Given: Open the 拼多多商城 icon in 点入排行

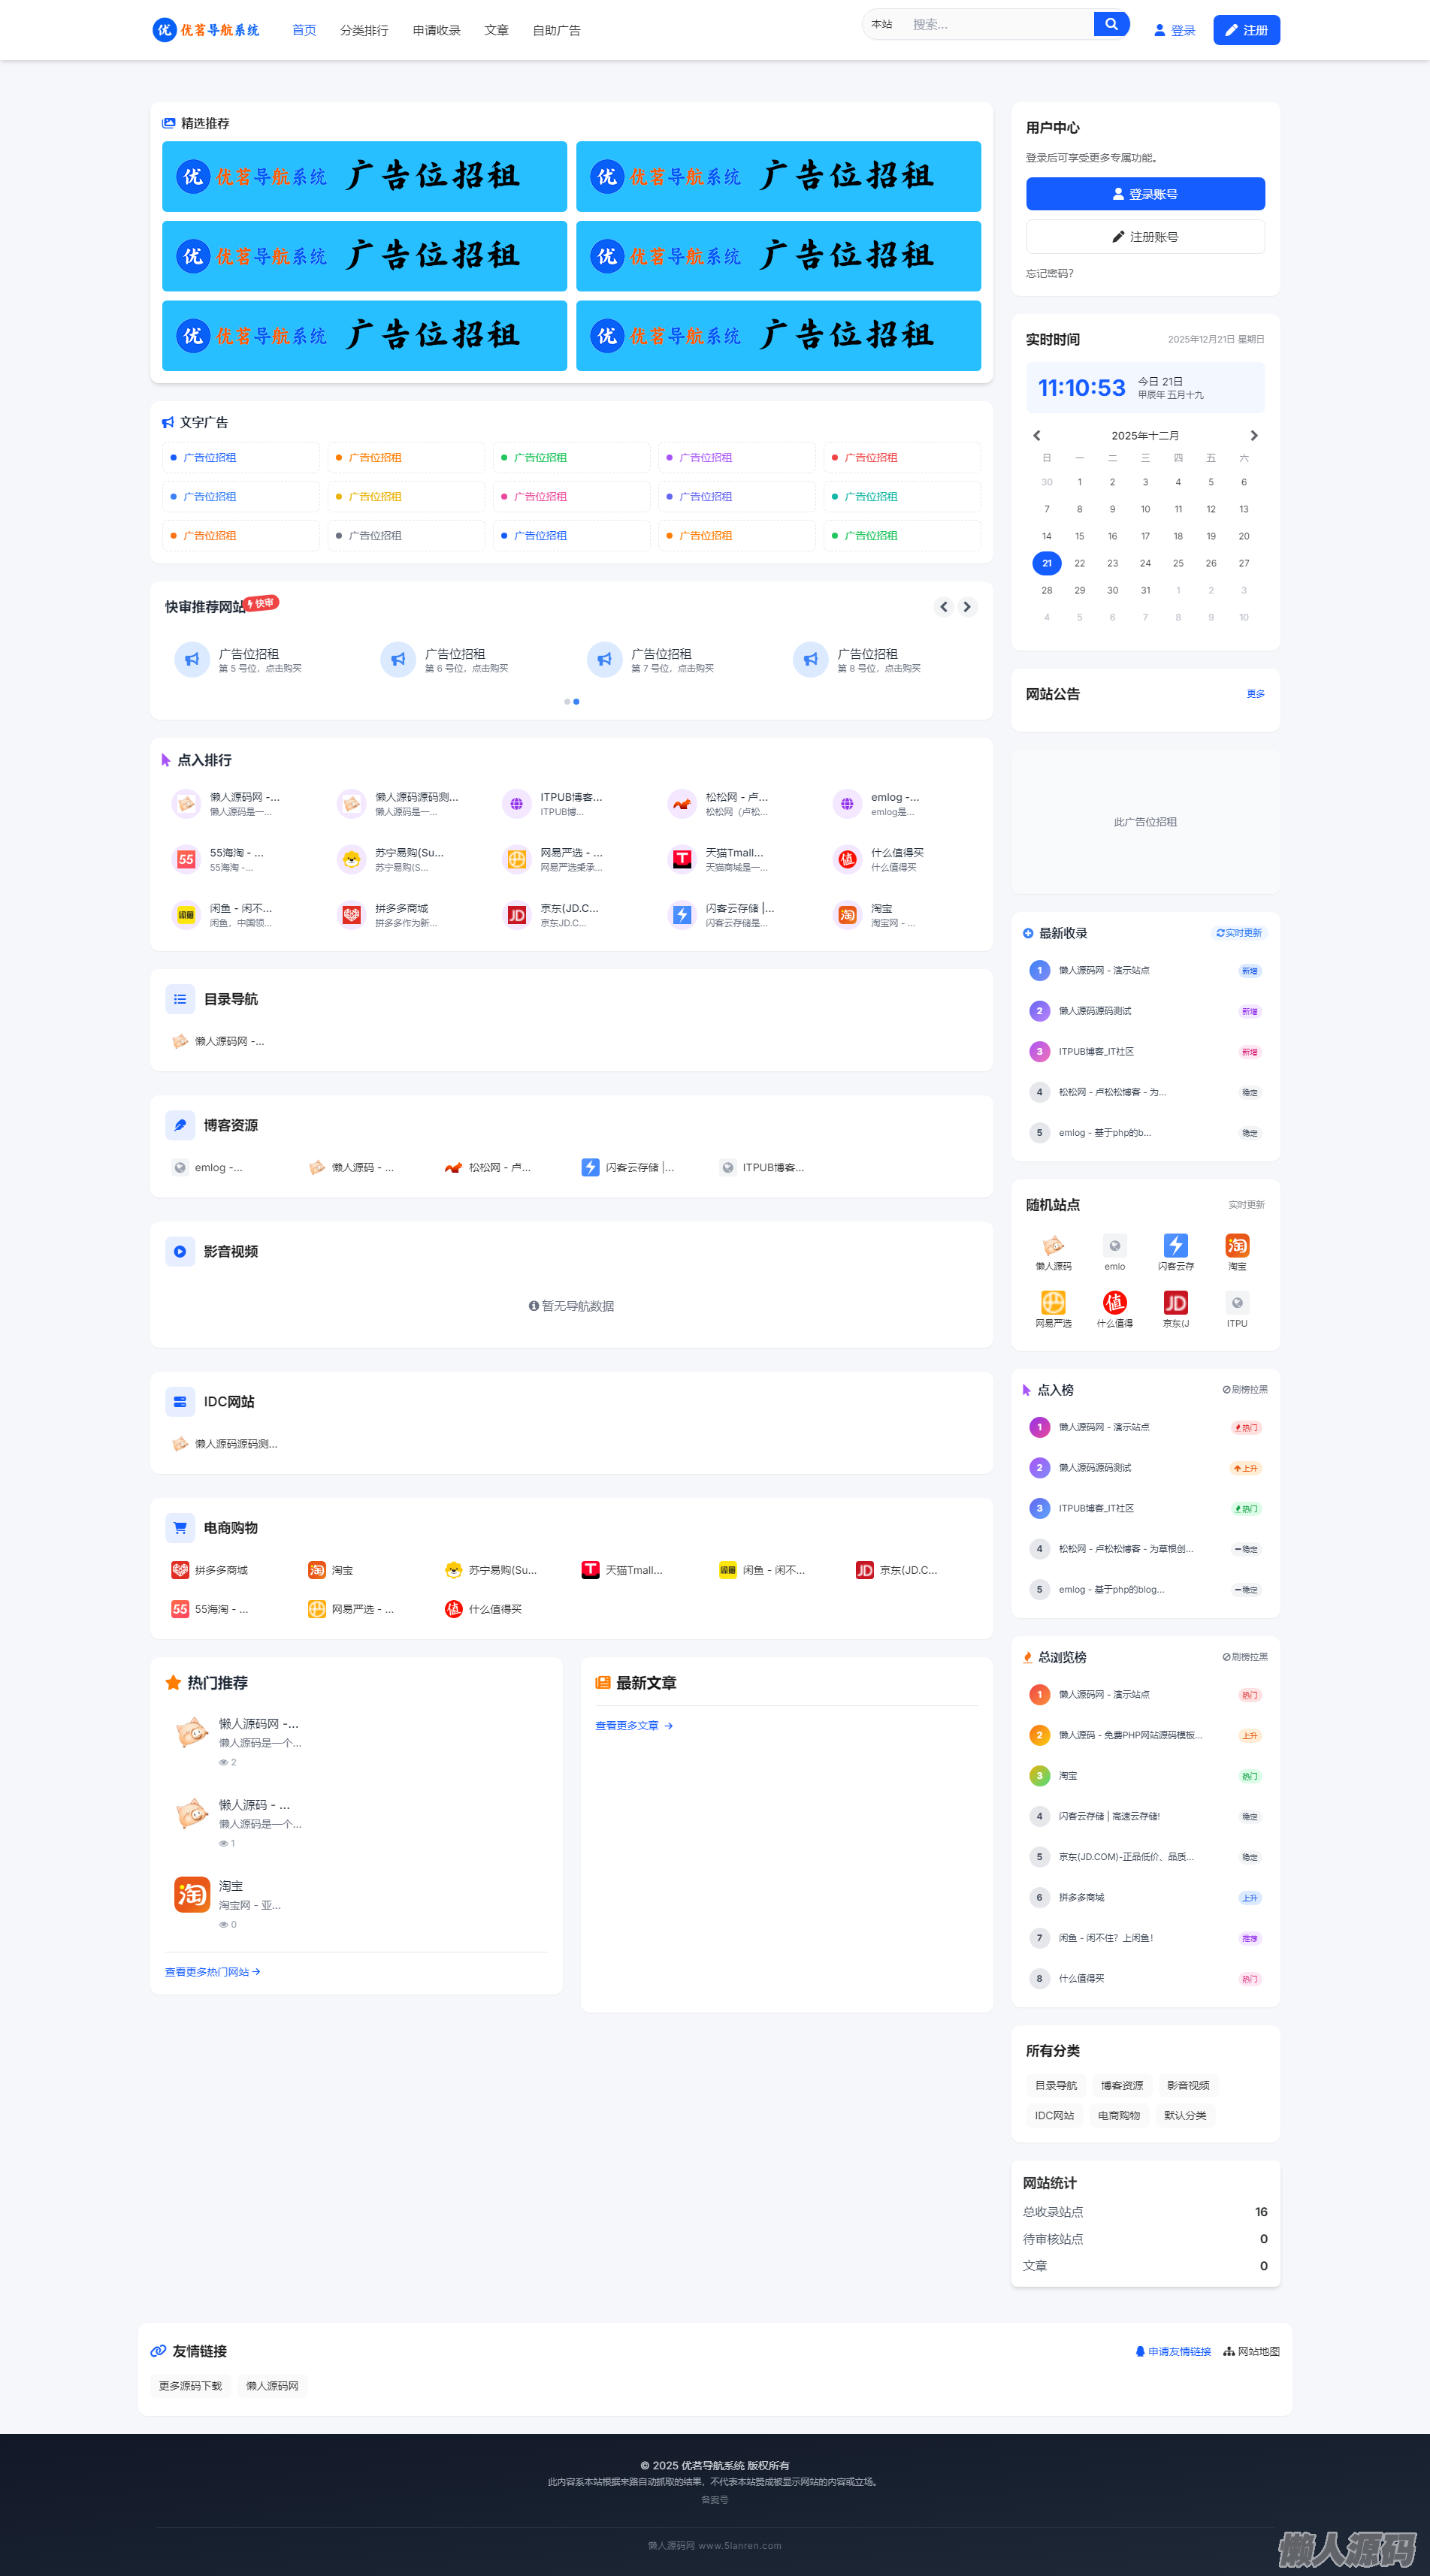Looking at the screenshot, I should click(x=351, y=914).
